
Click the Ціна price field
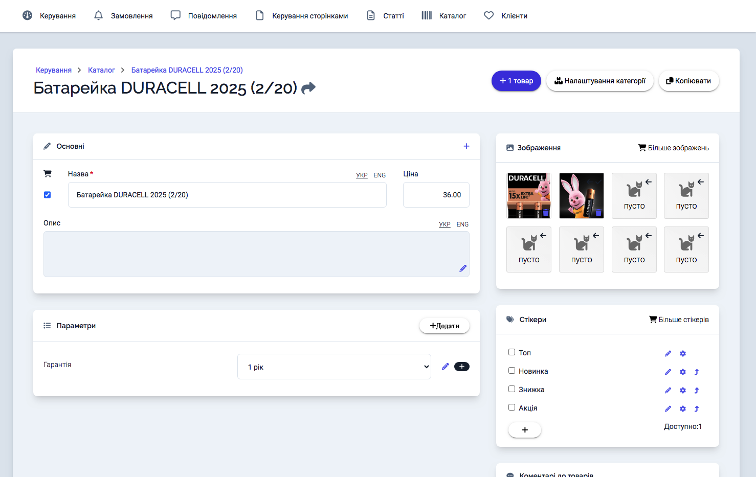436,195
